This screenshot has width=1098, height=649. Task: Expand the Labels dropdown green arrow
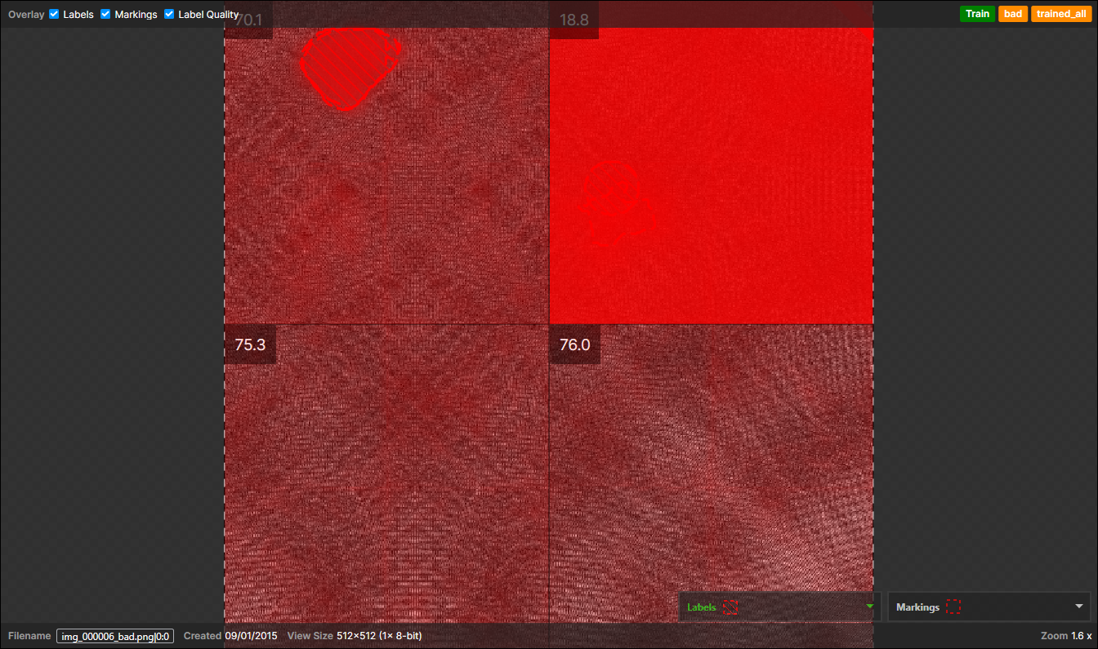click(x=870, y=607)
